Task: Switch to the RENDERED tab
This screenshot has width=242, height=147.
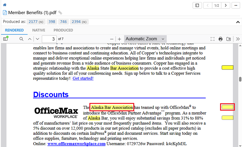Action: tap(14, 30)
